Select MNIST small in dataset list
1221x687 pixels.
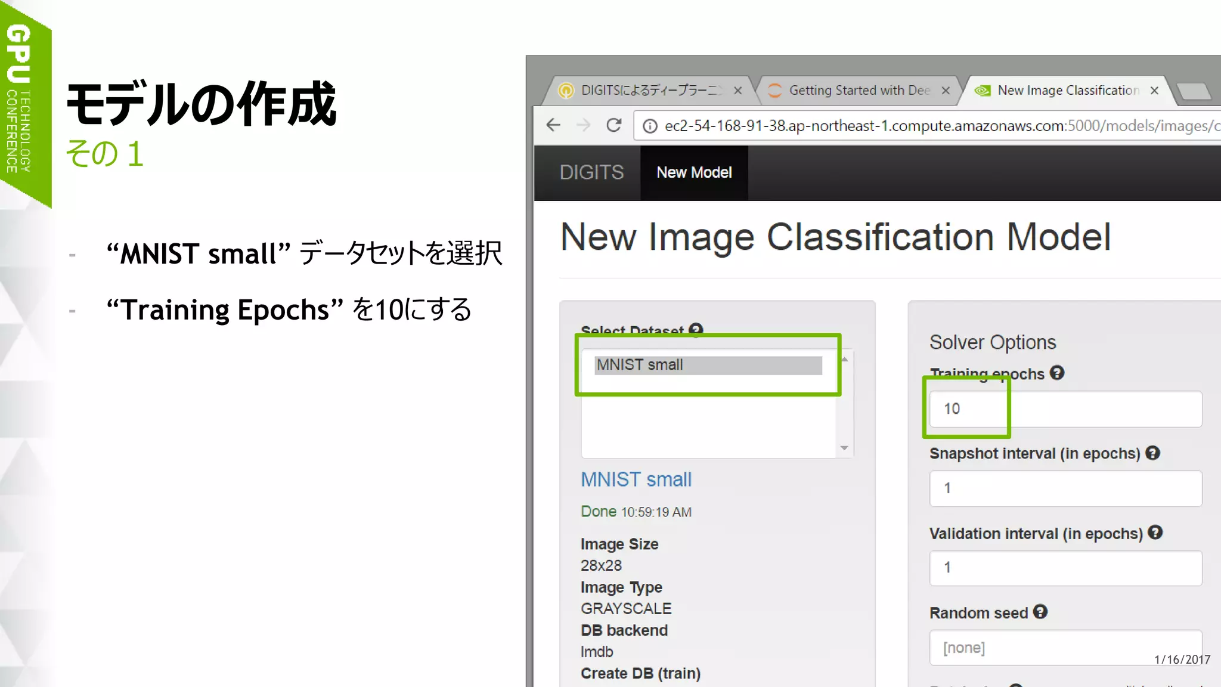click(708, 365)
